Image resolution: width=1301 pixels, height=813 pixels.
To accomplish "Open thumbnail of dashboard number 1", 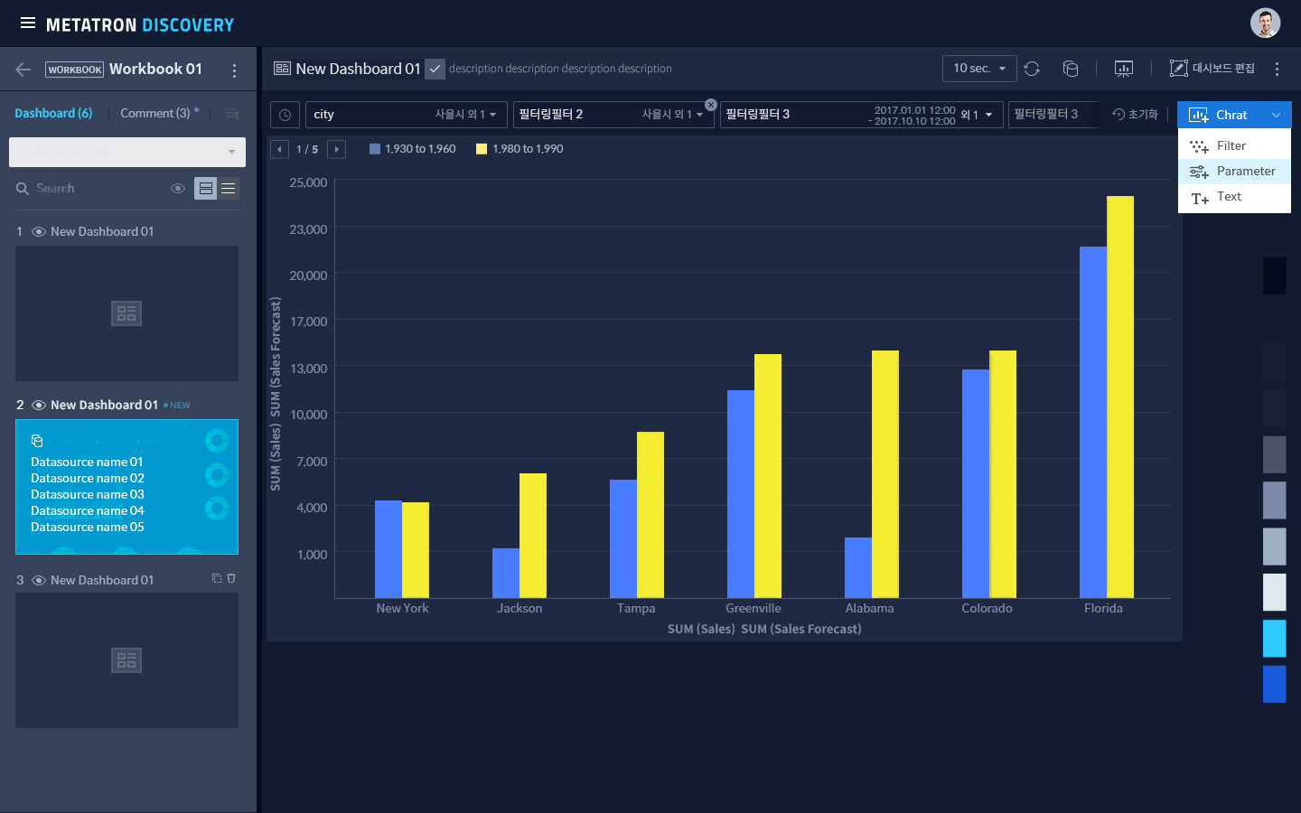I will [126, 313].
